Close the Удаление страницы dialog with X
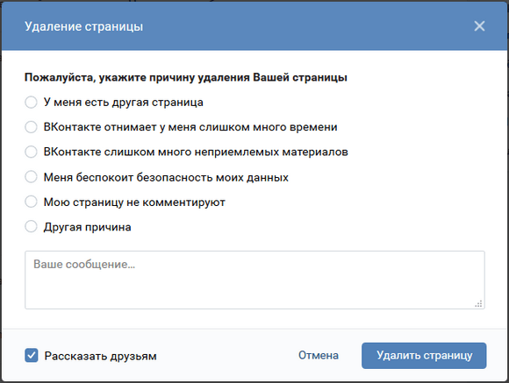The width and height of the screenshot is (509, 383). [x=479, y=26]
